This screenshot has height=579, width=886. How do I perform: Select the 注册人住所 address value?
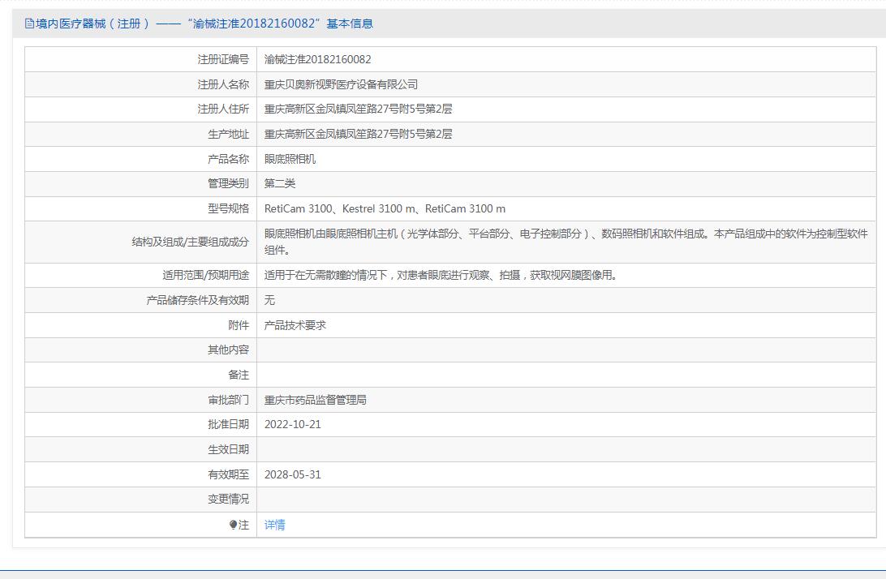click(x=359, y=109)
